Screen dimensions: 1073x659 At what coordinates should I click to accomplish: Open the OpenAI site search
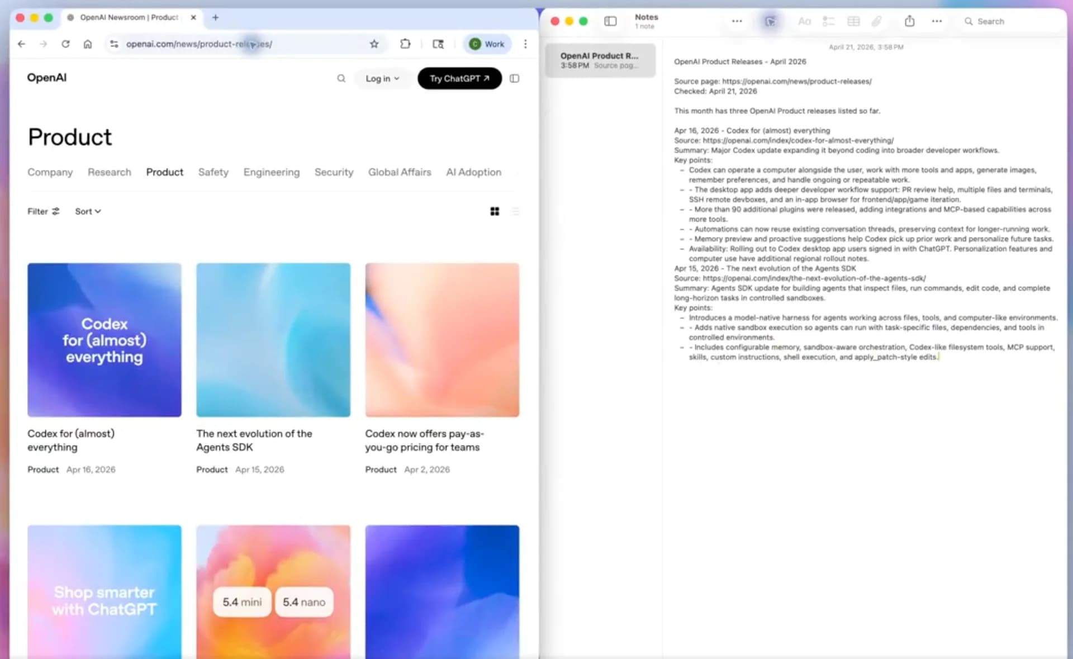pyautogui.click(x=341, y=78)
